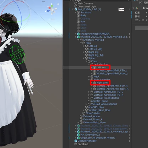Select the Main Camera object
Screen dimensions: 148x148
pos(85,4)
